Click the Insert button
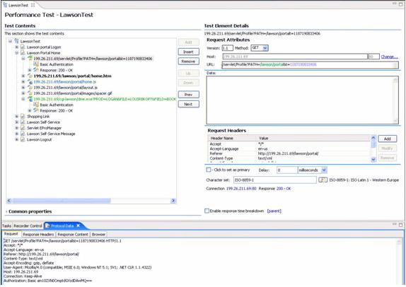Screen dimensions: 406x287 click(188, 52)
